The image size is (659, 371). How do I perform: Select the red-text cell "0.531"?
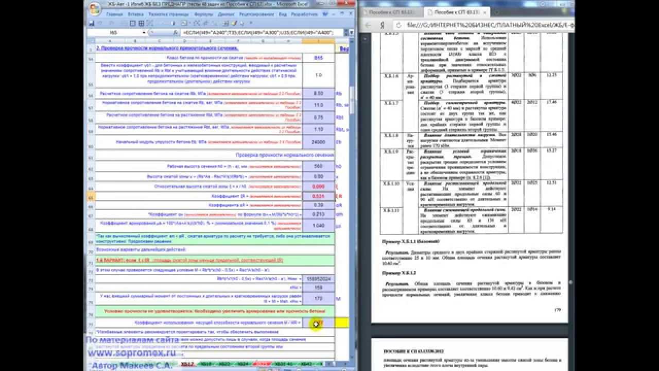318,196
